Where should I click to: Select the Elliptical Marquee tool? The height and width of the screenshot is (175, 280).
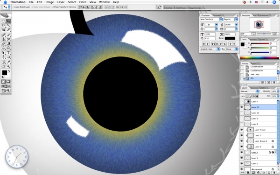[x=3, y=21]
